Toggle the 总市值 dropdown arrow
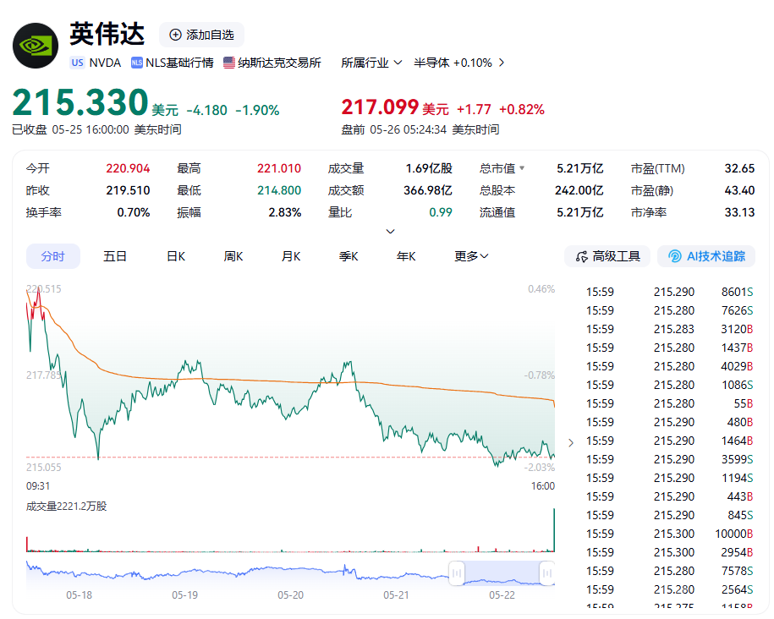Image resolution: width=774 pixels, height=619 pixels. point(522,168)
